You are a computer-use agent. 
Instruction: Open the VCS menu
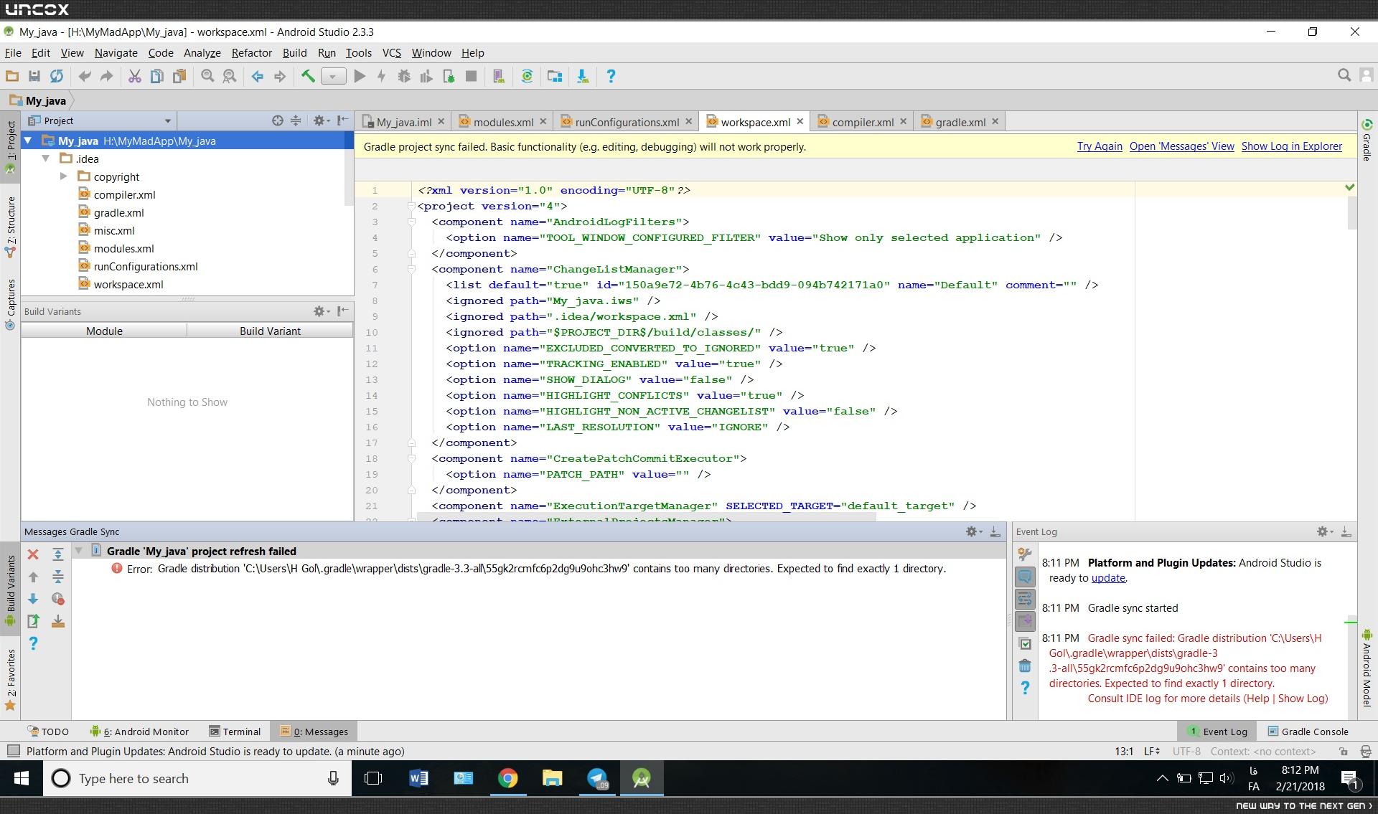point(391,52)
